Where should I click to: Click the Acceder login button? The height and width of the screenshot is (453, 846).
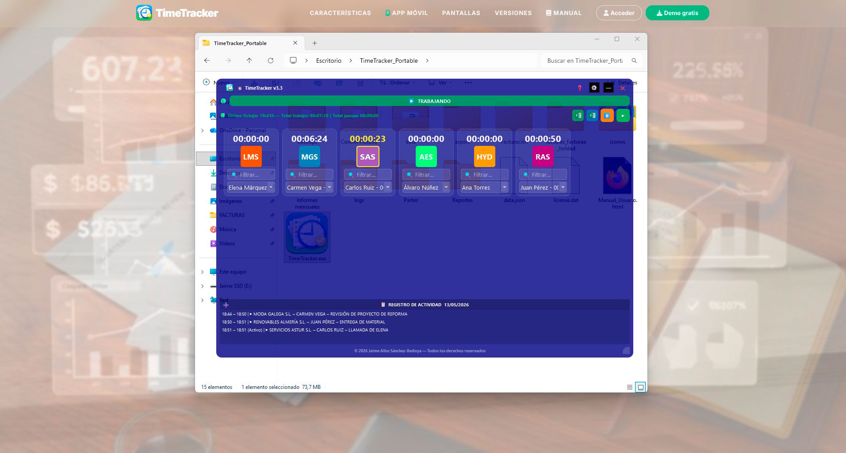click(619, 13)
